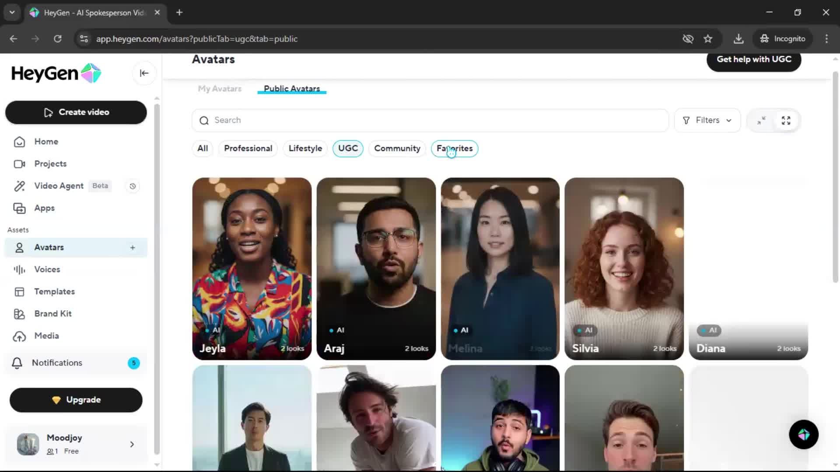Click the Create video button
This screenshot has height=472, width=840.
76,112
